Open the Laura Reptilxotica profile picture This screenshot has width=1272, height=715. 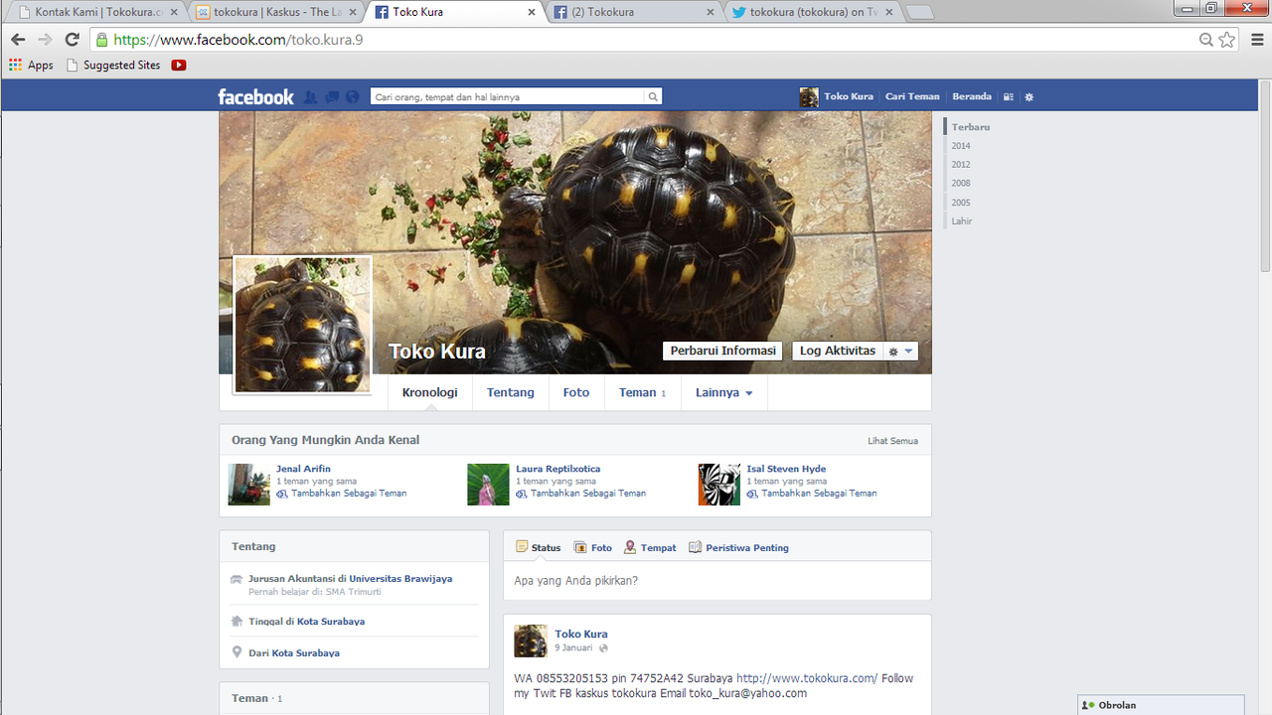pyautogui.click(x=488, y=485)
